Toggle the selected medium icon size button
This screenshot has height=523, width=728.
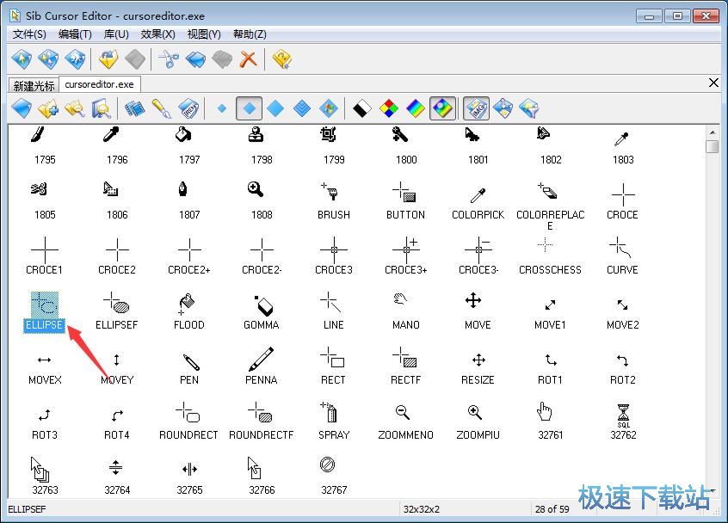(249, 108)
